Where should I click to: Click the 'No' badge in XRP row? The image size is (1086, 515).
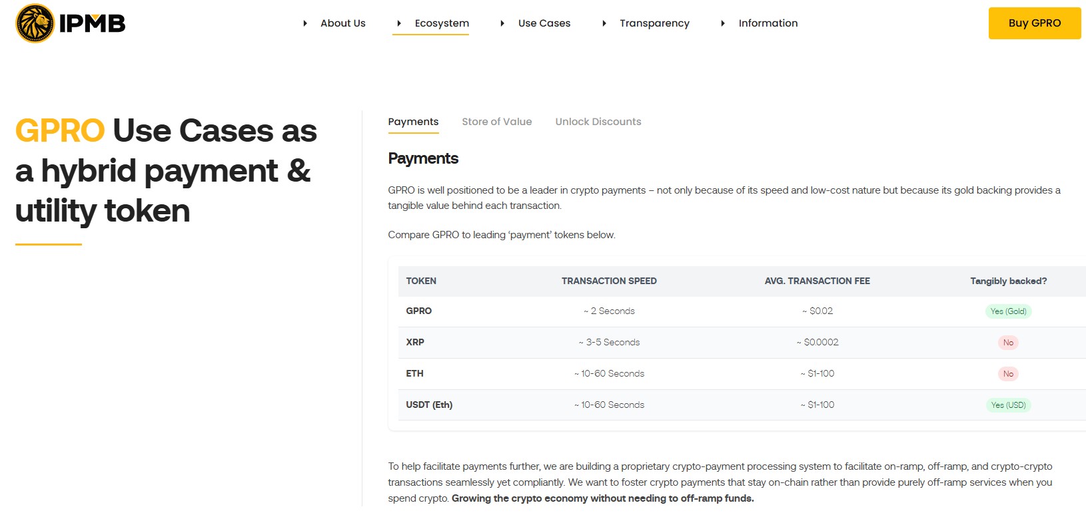1008,343
